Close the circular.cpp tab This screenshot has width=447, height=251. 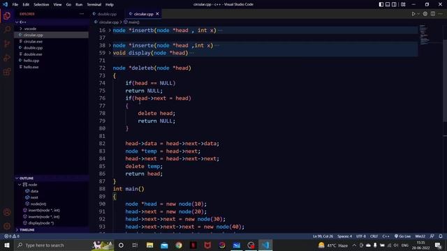tap(157, 14)
